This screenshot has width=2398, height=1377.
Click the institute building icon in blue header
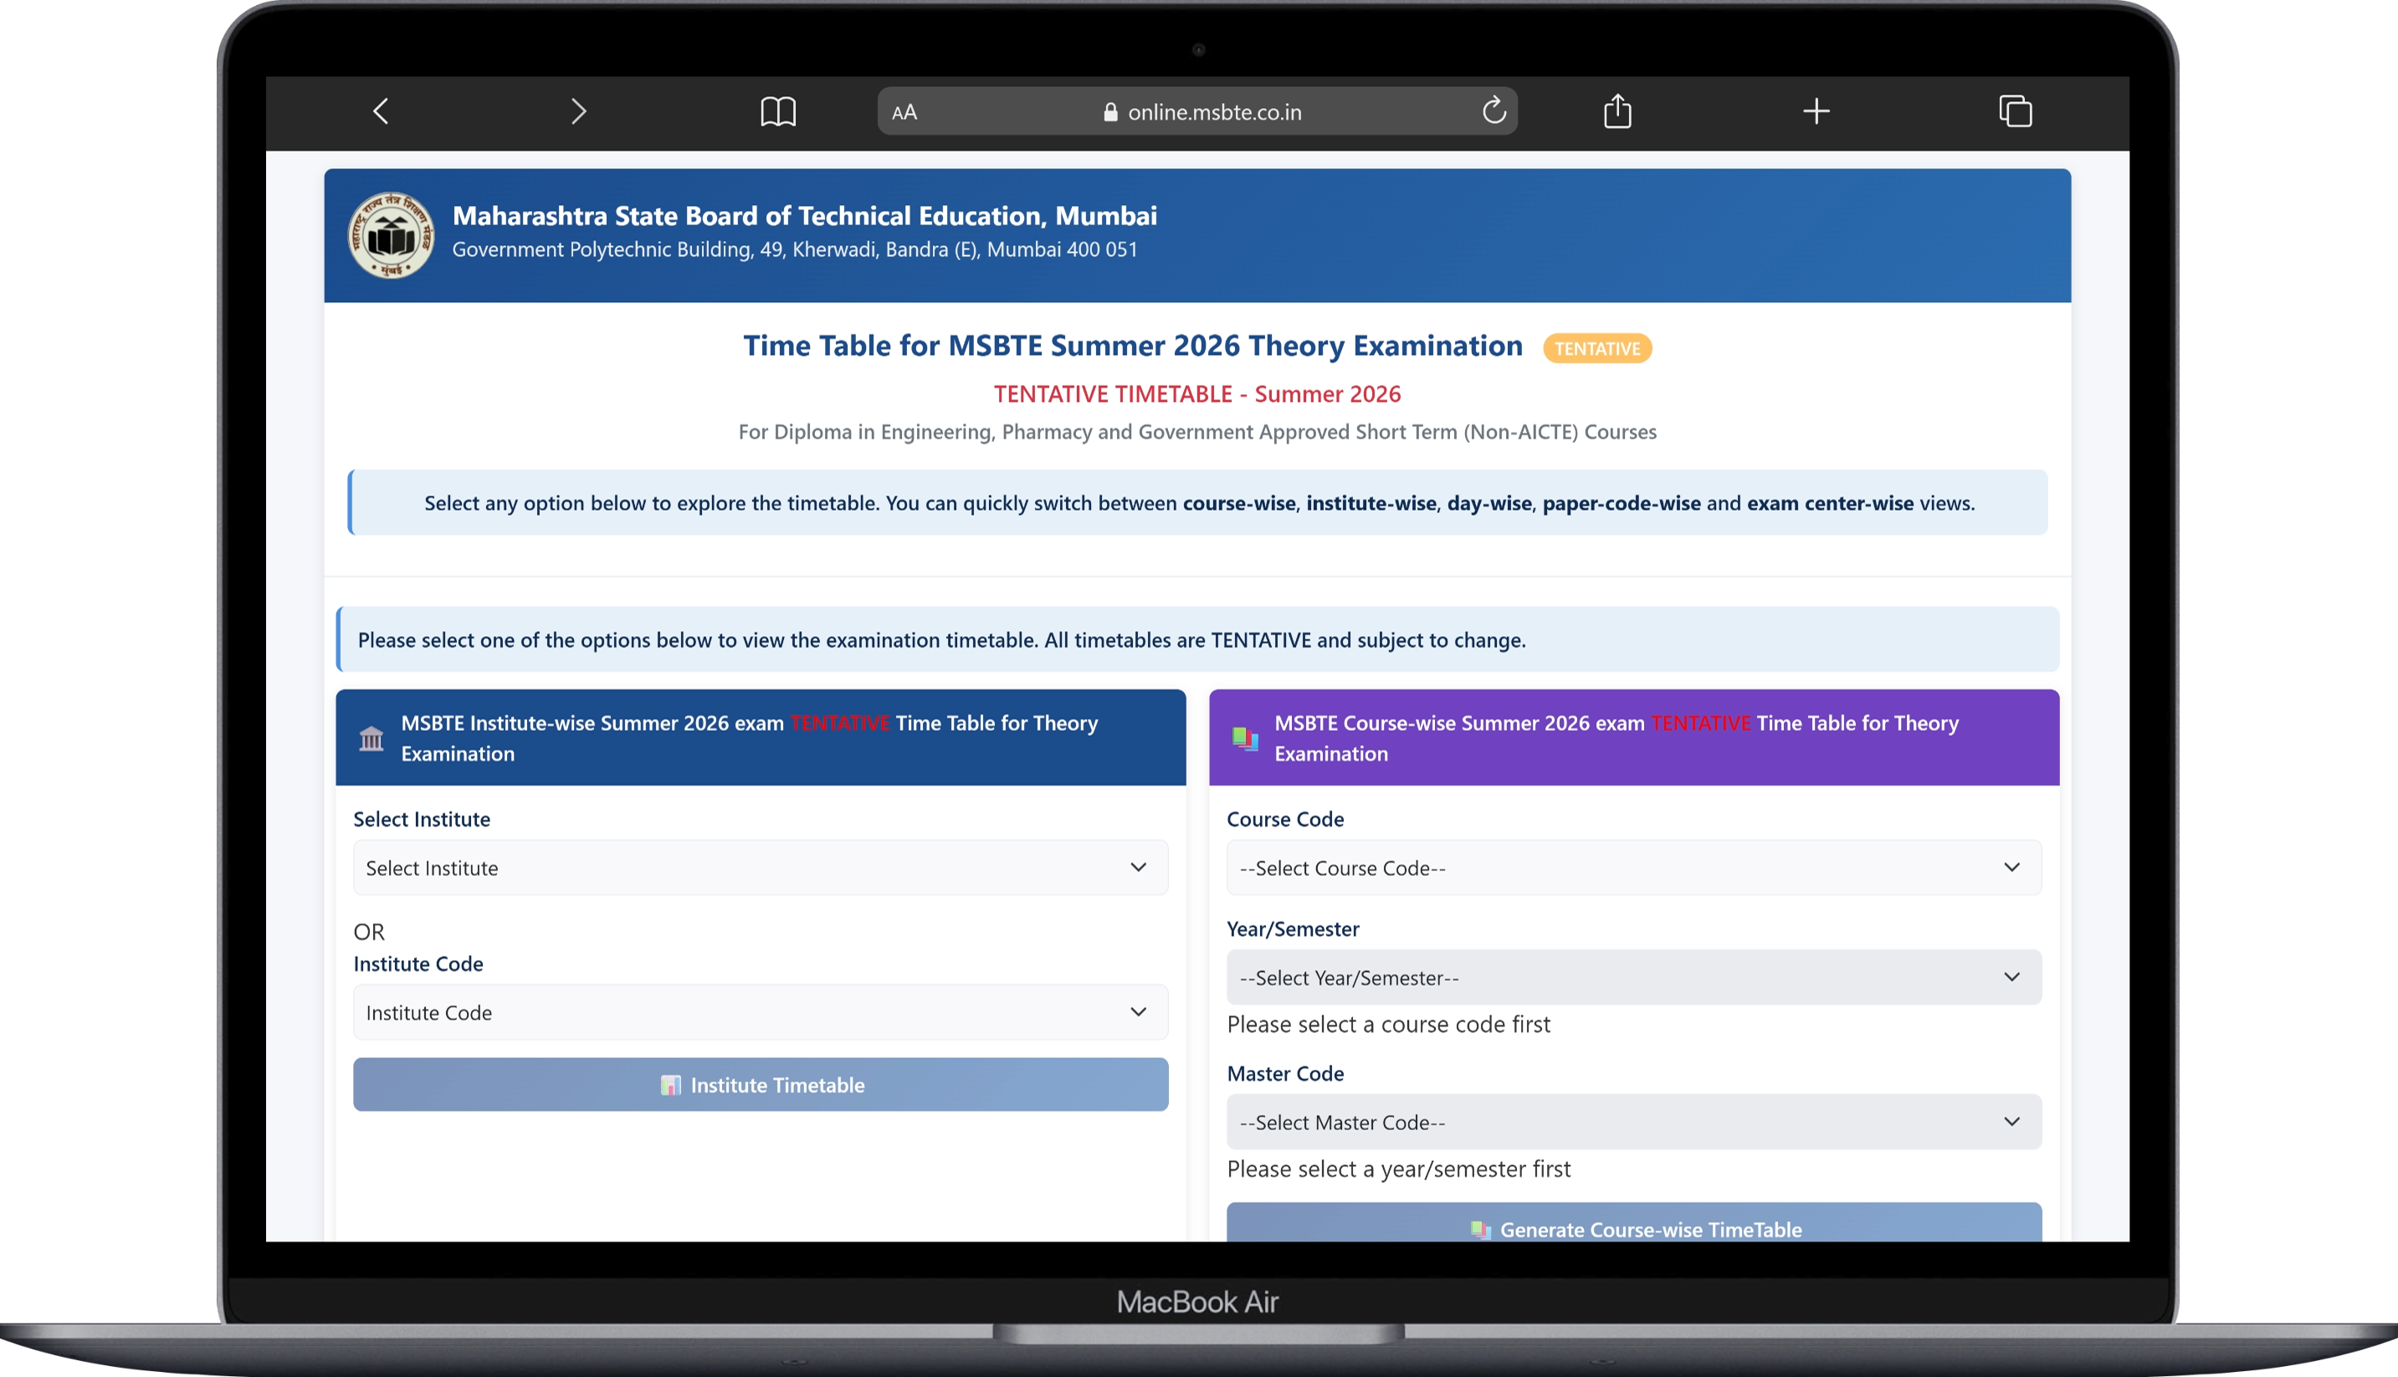pyautogui.click(x=371, y=739)
